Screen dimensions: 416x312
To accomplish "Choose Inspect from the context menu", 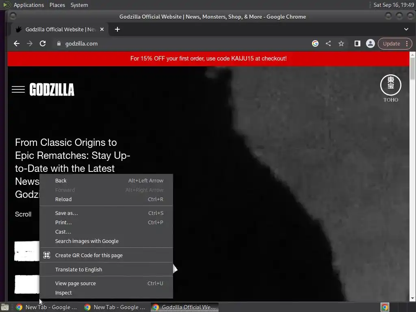I will coord(106,292).
